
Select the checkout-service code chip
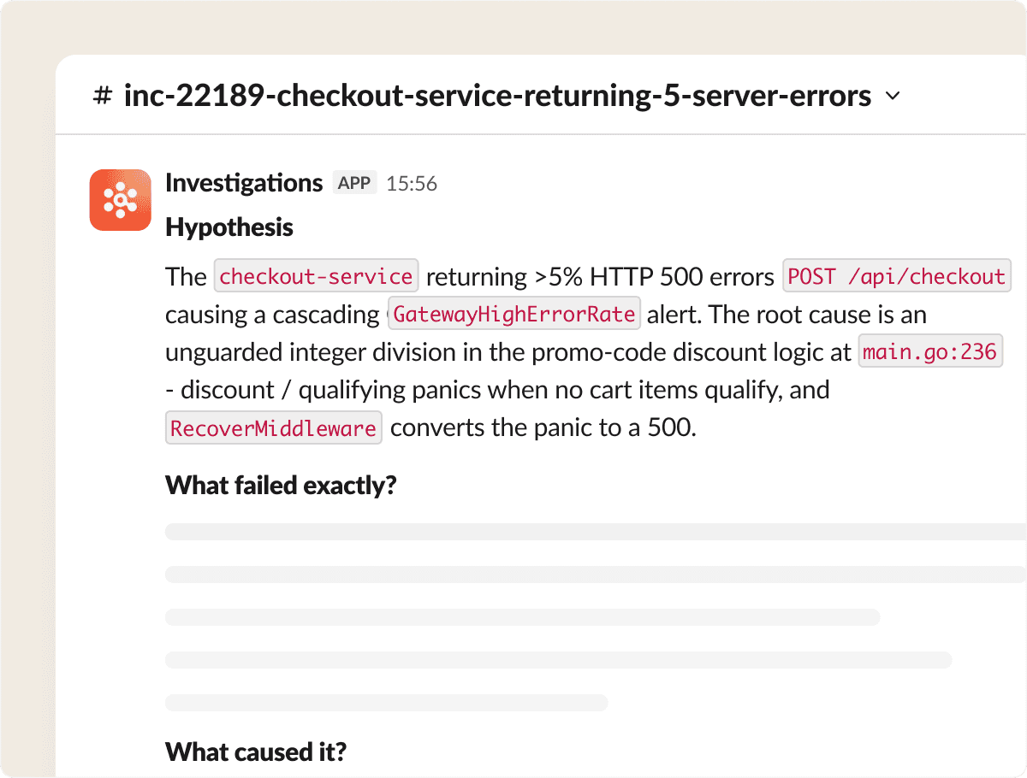coord(316,276)
